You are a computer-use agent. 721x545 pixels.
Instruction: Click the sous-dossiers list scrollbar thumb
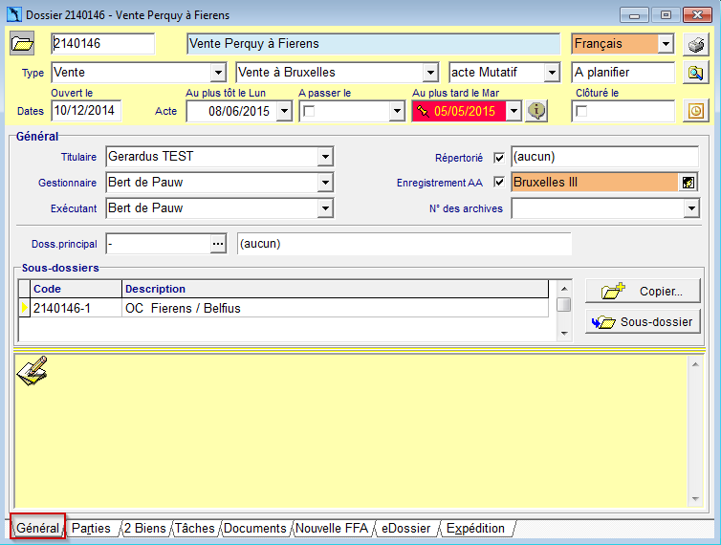click(x=564, y=304)
